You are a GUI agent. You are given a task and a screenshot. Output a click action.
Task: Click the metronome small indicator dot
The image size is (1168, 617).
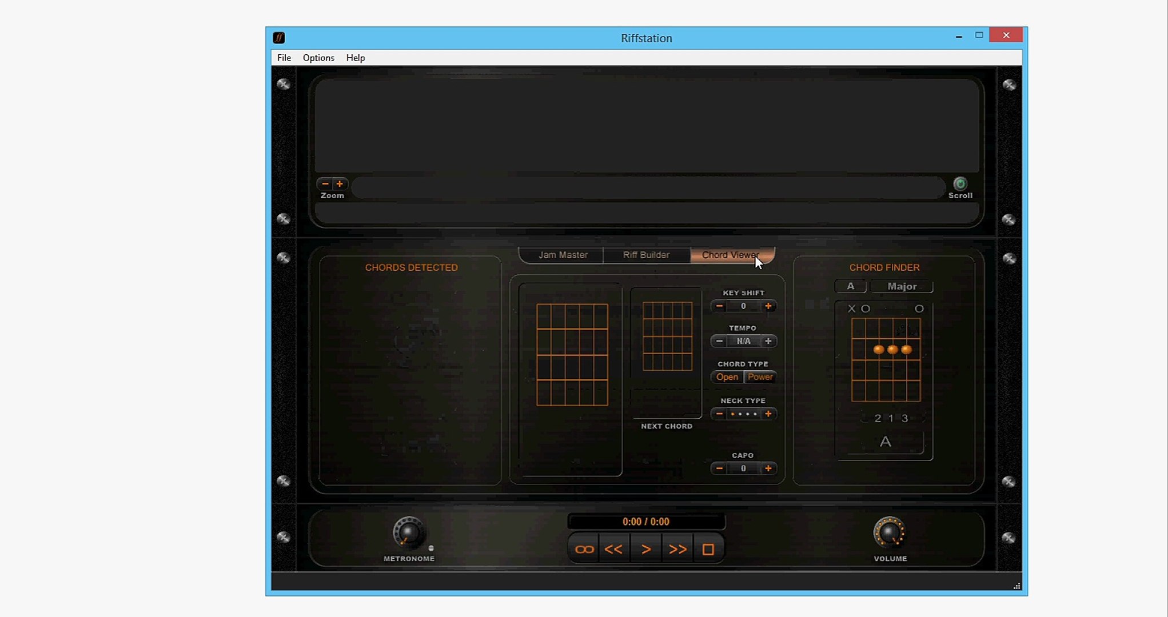(431, 548)
